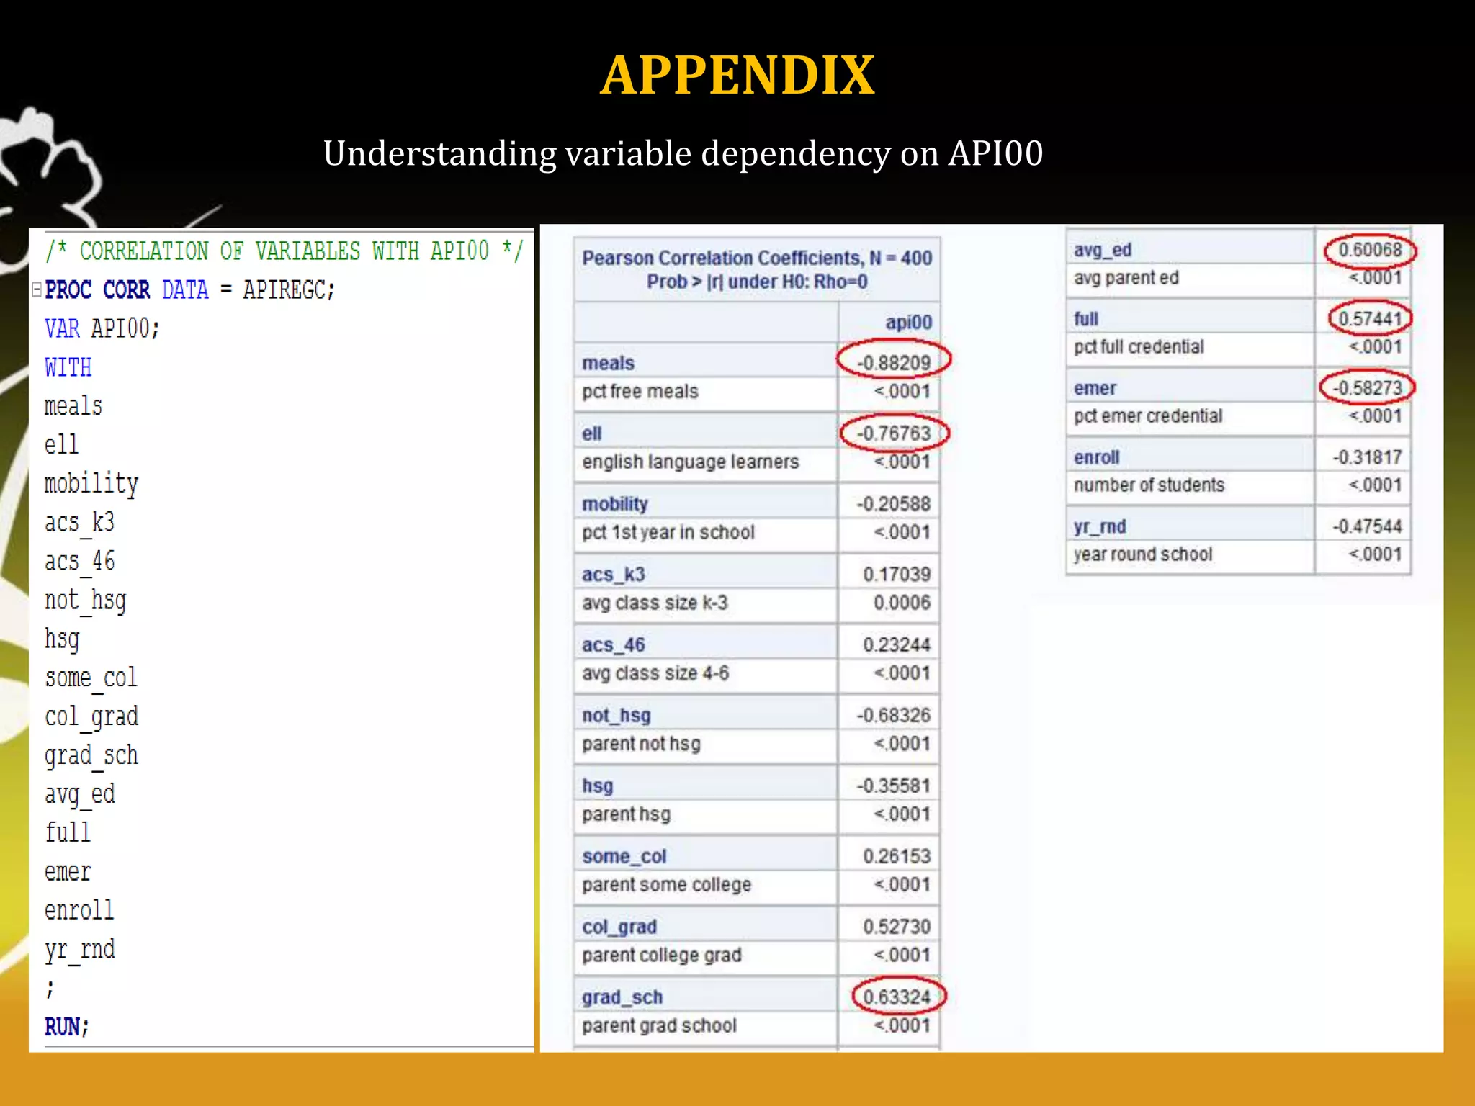Click the acs_k3 correlation value 0.17039
This screenshot has height=1106, width=1475.
click(897, 575)
